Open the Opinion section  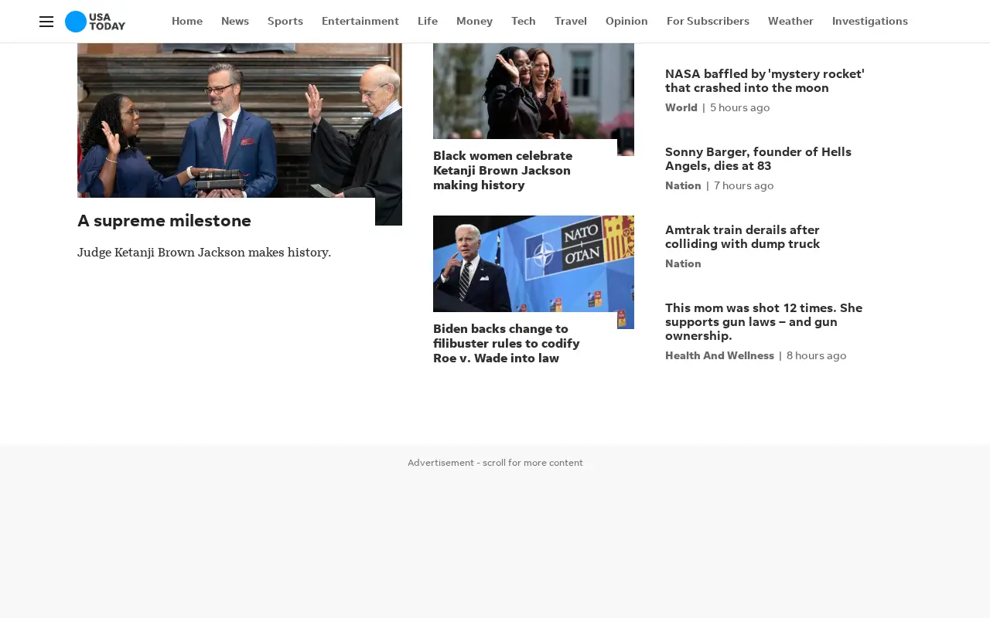coord(626,21)
